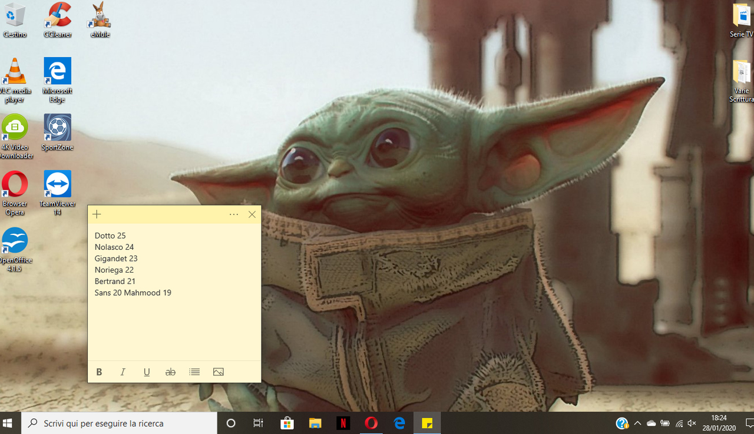Open the sticky note three-dots menu

[x=234, y=214]
